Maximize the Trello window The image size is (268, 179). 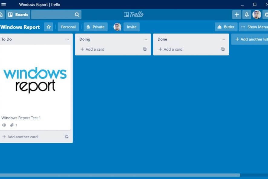(x=255, y=5)
